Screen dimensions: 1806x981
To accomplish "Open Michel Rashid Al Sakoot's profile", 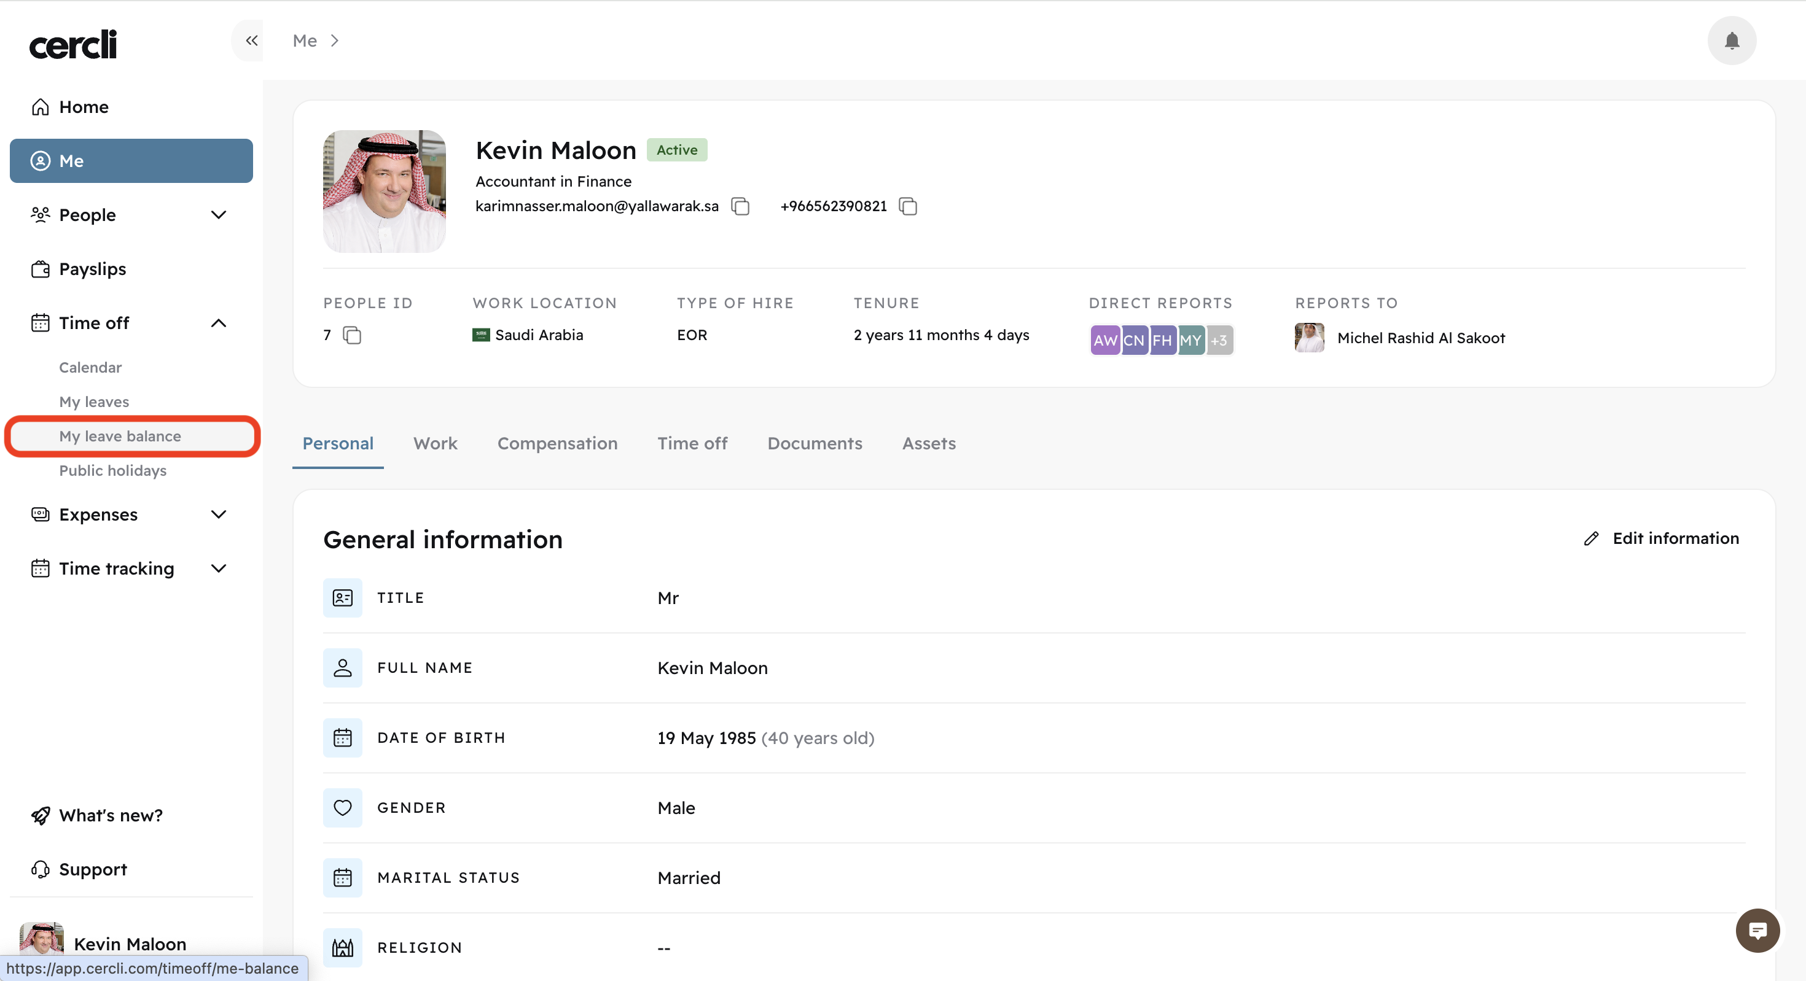I will click(x=1420, y=338).
